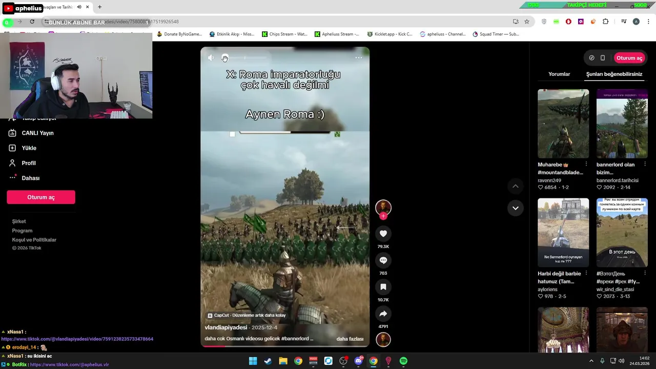
Task: Expand Koşul ve Politikalar section
Action: 34,240
